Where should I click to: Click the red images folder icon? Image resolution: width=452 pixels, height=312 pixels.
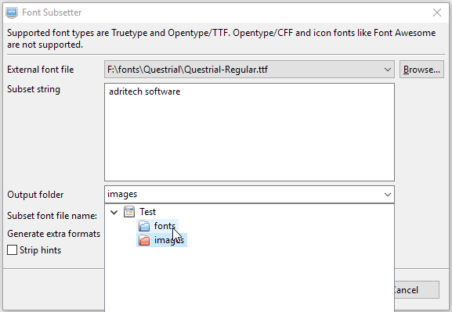tap(144, 240)
